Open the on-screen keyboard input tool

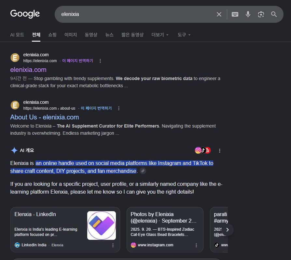[x=235, y=14]
